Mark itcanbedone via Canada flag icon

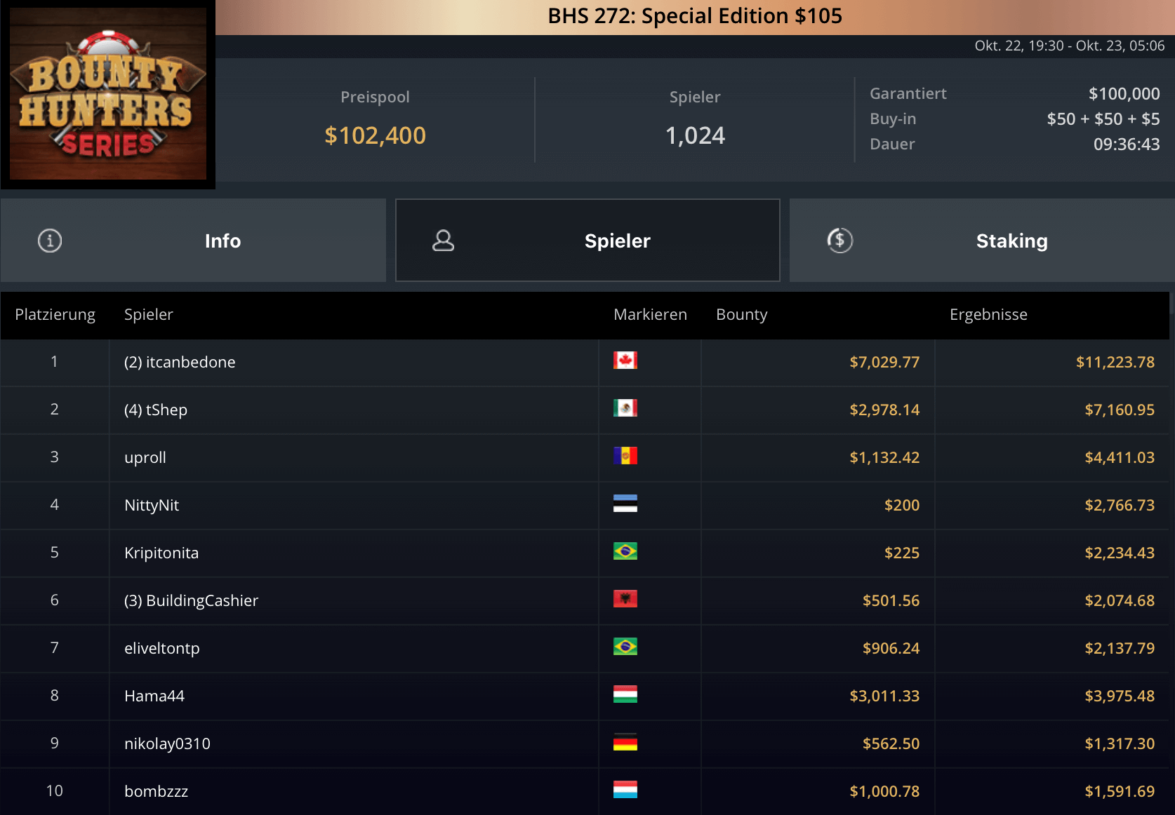pyautogui.click(x=625, y=361)
